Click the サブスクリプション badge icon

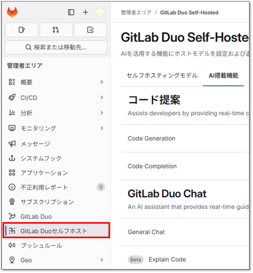point(12,202)
